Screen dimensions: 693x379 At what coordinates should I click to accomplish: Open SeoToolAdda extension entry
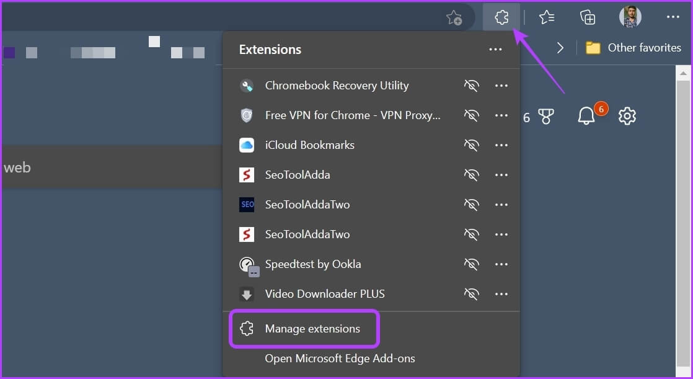298,175
